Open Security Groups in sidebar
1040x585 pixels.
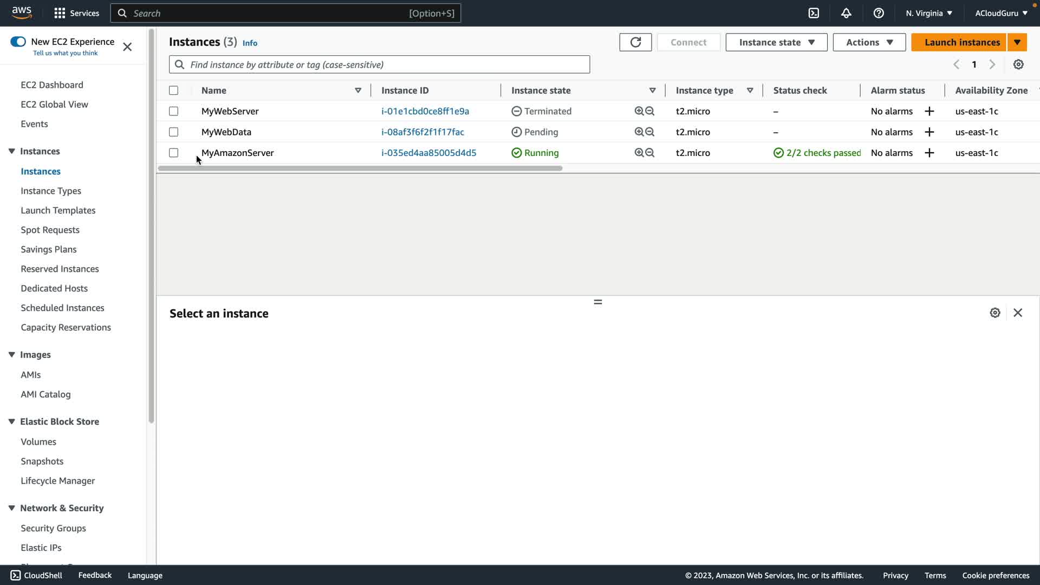53,528
